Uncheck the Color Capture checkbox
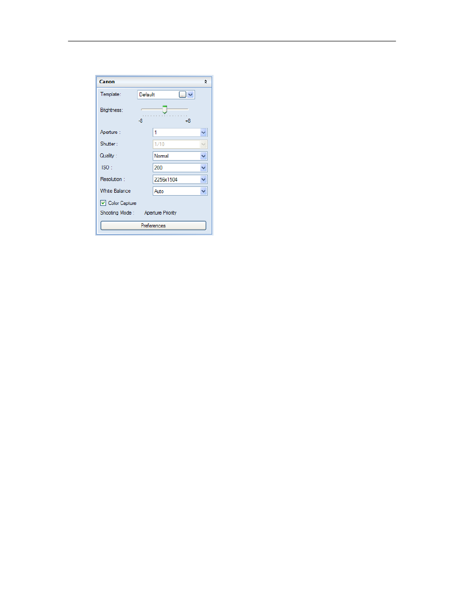 click(x=103, y=203)
